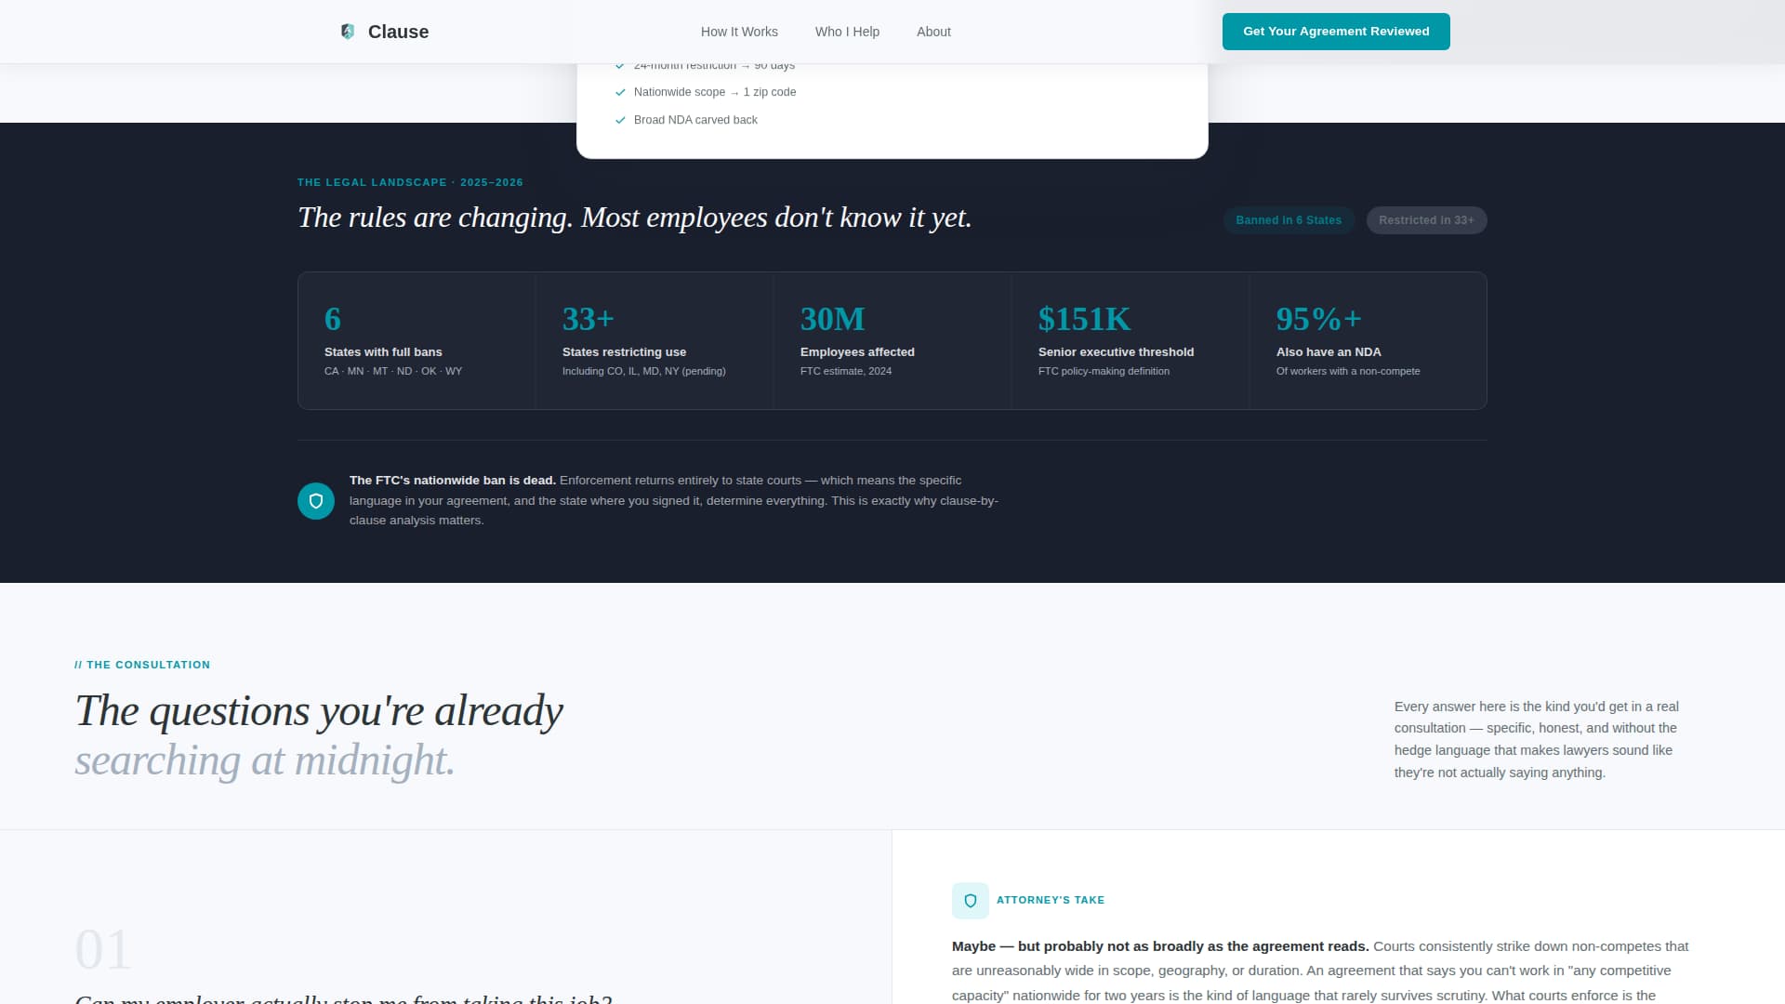1785x1004 pixels.
Task: Click checkmark beside "Broad NDA carved back"
Action: 621,120
